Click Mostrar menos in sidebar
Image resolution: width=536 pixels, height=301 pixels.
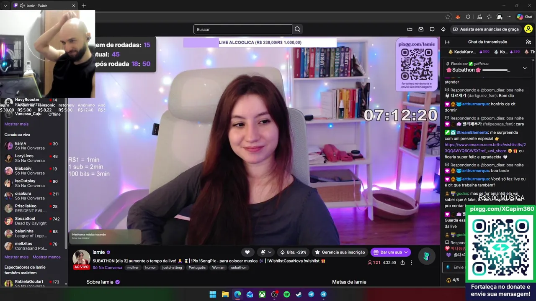[46, 257]
